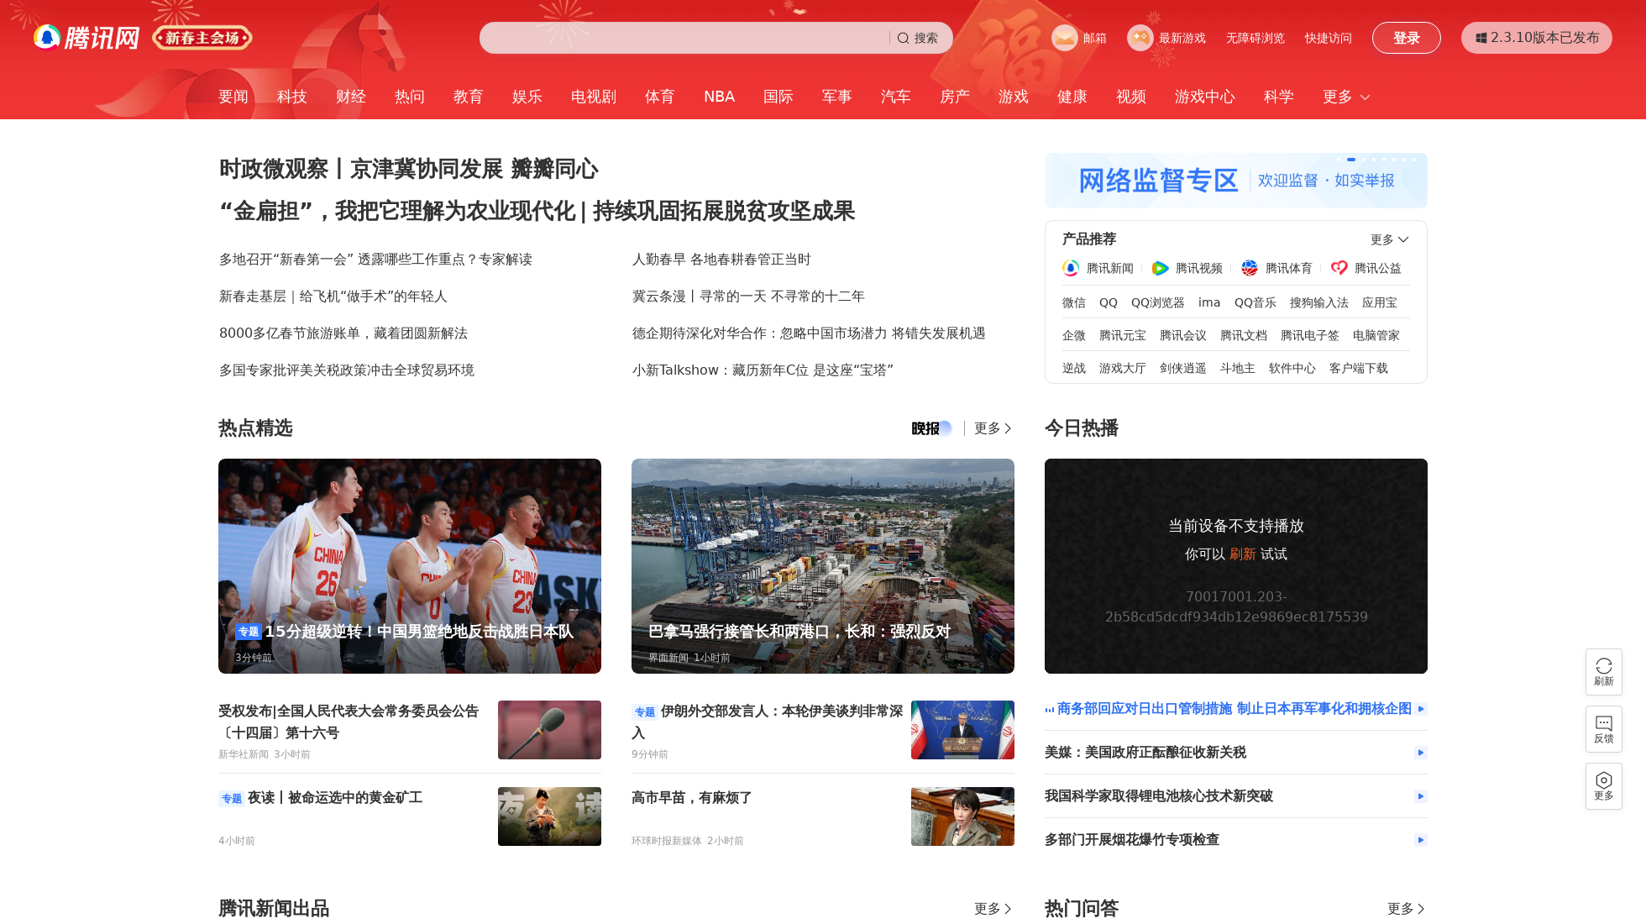Image resolution: width=1646 pixels, height=924 pixels.
Task: Open the 邮箱 (mail) icon
Action: point(1065,38)
